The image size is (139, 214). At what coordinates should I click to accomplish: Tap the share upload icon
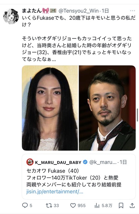(132, 205)
